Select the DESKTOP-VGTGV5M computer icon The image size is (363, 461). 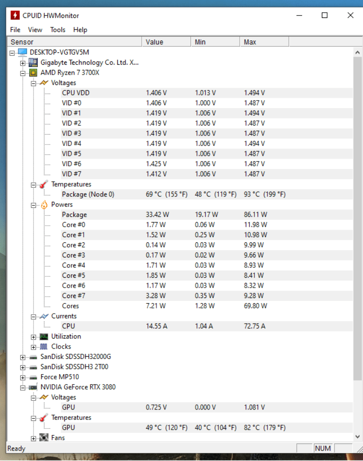[23, 52]
